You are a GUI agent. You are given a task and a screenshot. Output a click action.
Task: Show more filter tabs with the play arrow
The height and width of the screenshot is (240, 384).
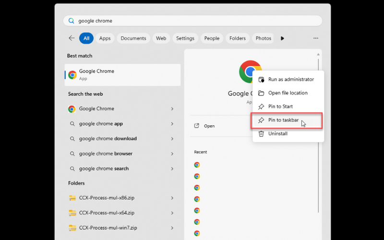[x=282, y=38]
